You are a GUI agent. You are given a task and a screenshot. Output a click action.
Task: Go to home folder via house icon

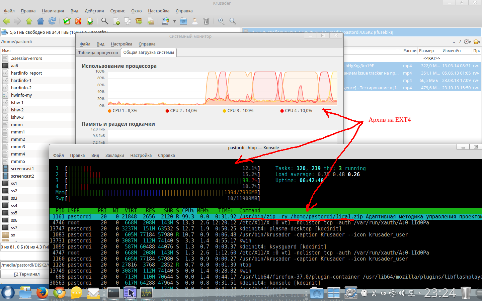(x=41, y=21)
